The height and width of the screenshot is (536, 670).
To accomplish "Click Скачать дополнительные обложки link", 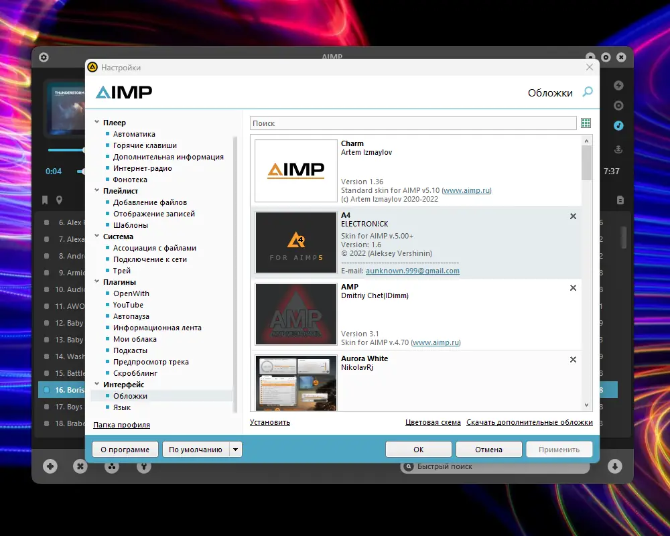I will (529, 422).
